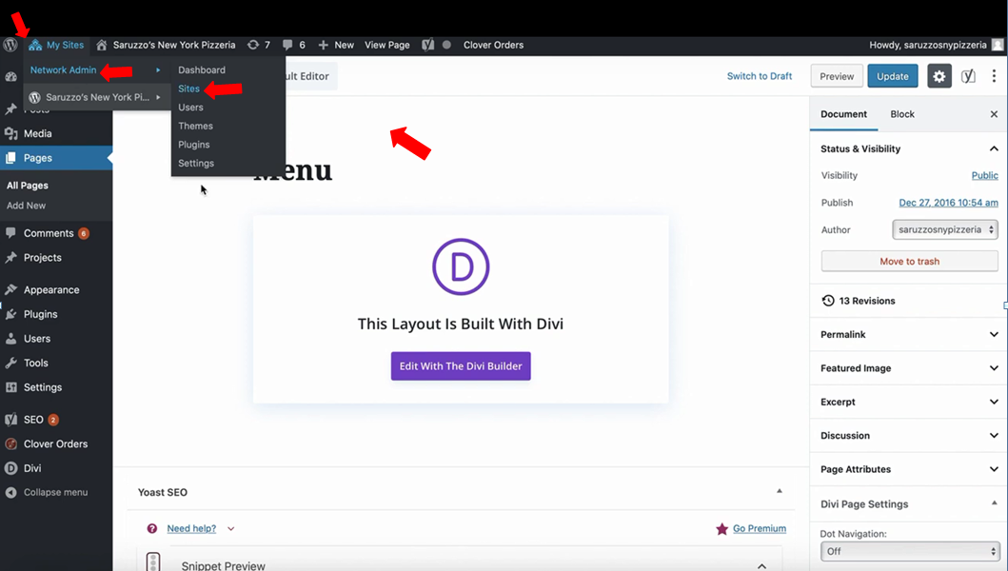
Task: Open Media in the sidebar
Action: coord(37,134)
